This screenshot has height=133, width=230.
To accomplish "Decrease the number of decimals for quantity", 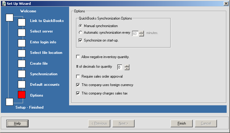I will [127, 69].
